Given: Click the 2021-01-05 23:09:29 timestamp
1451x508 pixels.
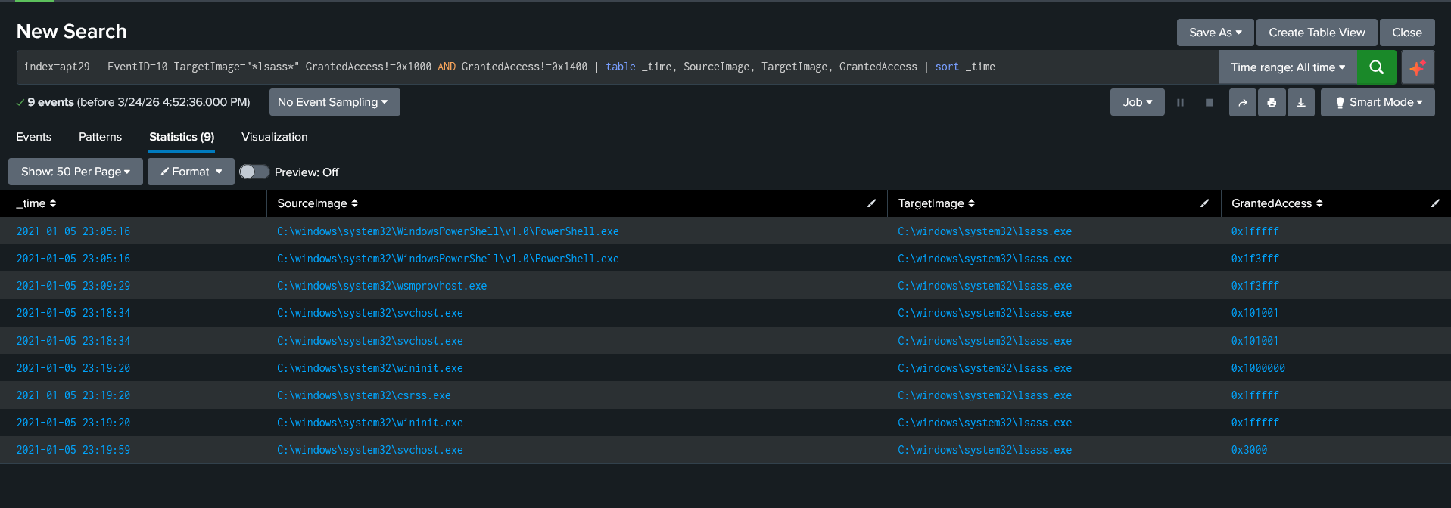Looking at the screenshot, I should point(73,286).
